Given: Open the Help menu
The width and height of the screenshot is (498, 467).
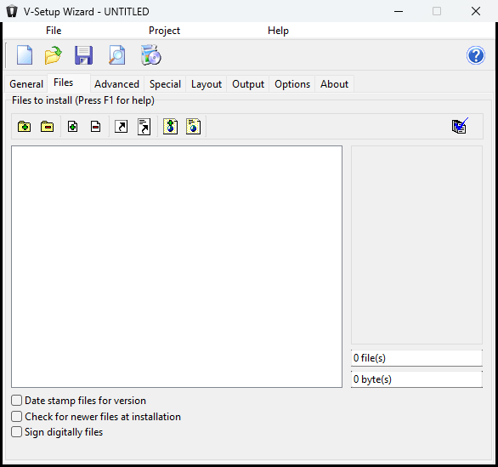Looking at the screenshot, I should [x=278, y=31].
